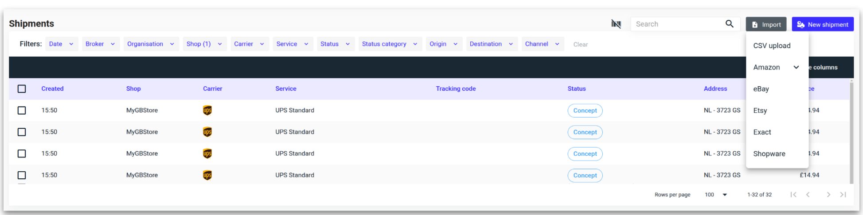
Task: Toggle the select-all checkbox in header
Action: 22,89
